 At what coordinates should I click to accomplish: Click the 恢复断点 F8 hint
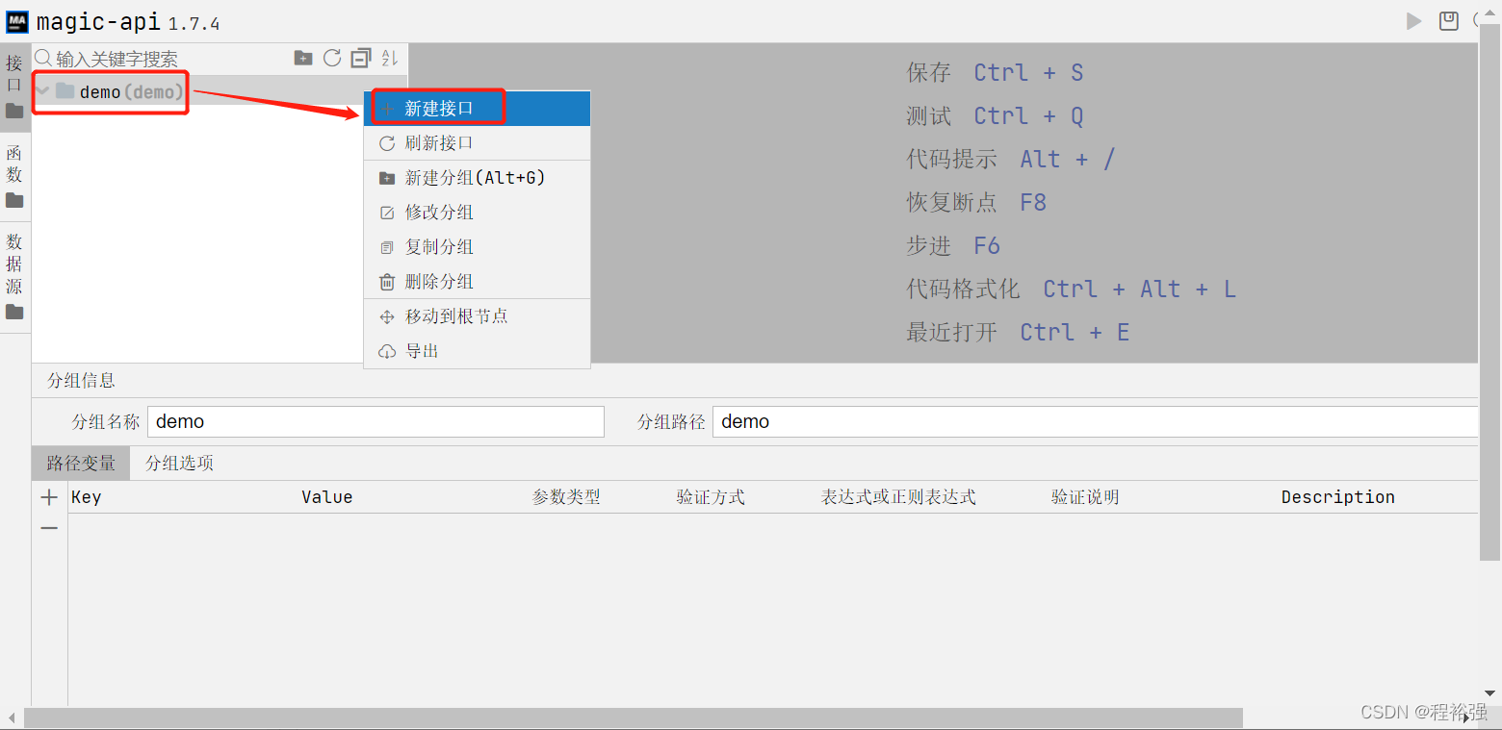tap(976, 203)
